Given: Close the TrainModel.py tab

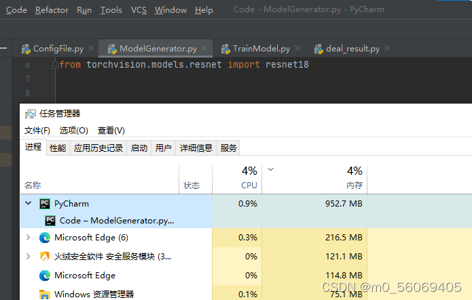Looking at the screenshot, I should (297, 48).
